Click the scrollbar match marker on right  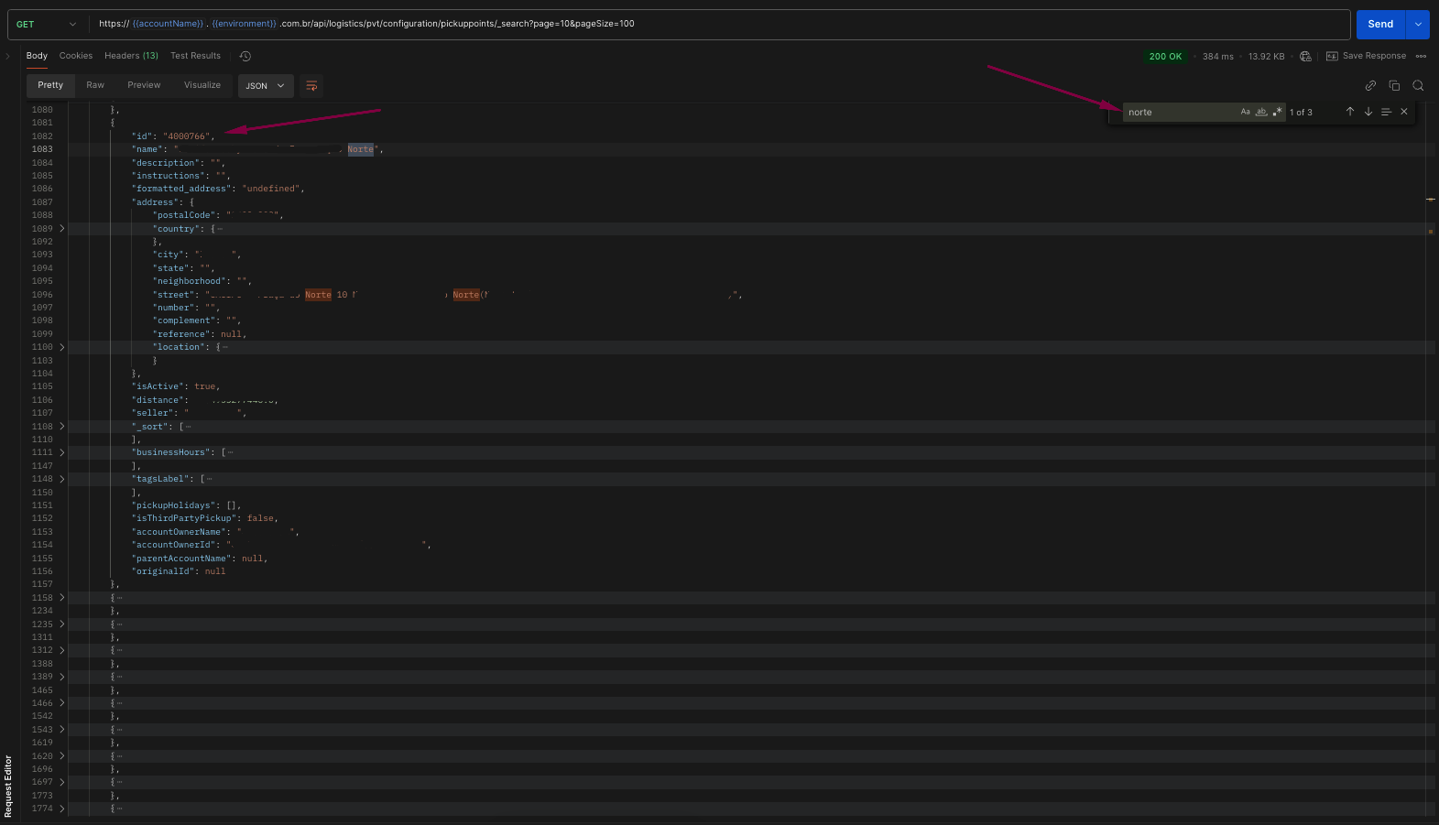(x=1430, y=200)
